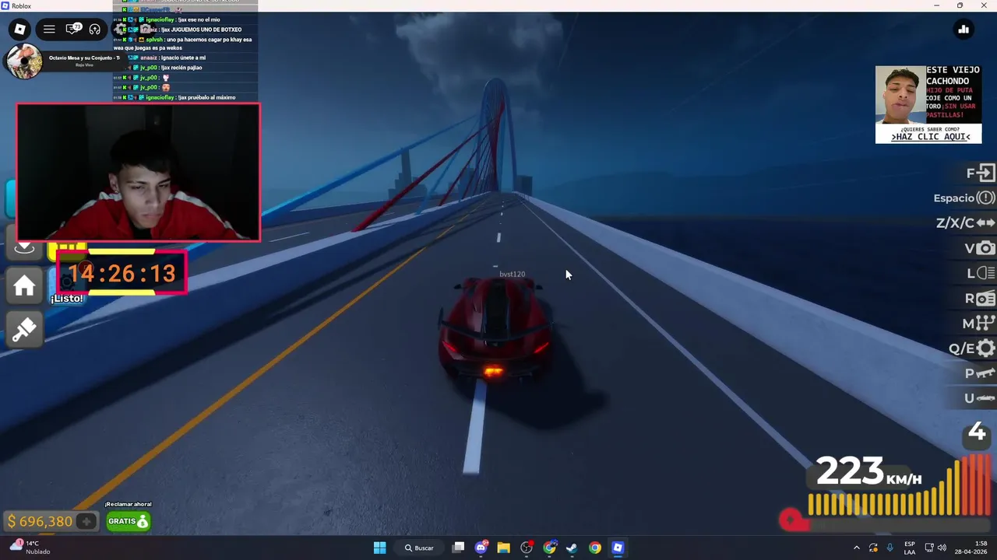Viewport: 997px width, 560px height.
Task: Open Google Chrome from the taskbar
Action: 595,548
